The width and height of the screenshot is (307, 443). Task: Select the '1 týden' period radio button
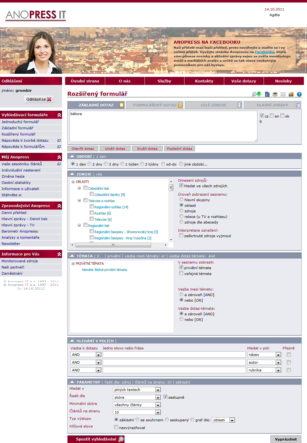[x=122, y=164]
